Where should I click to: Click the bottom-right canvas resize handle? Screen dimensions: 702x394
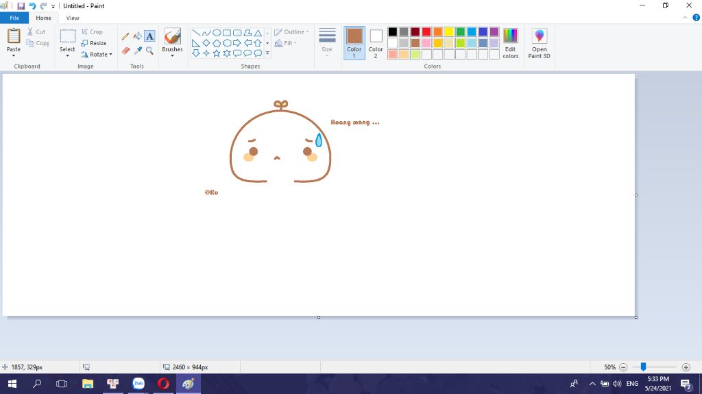coord(636,317)
